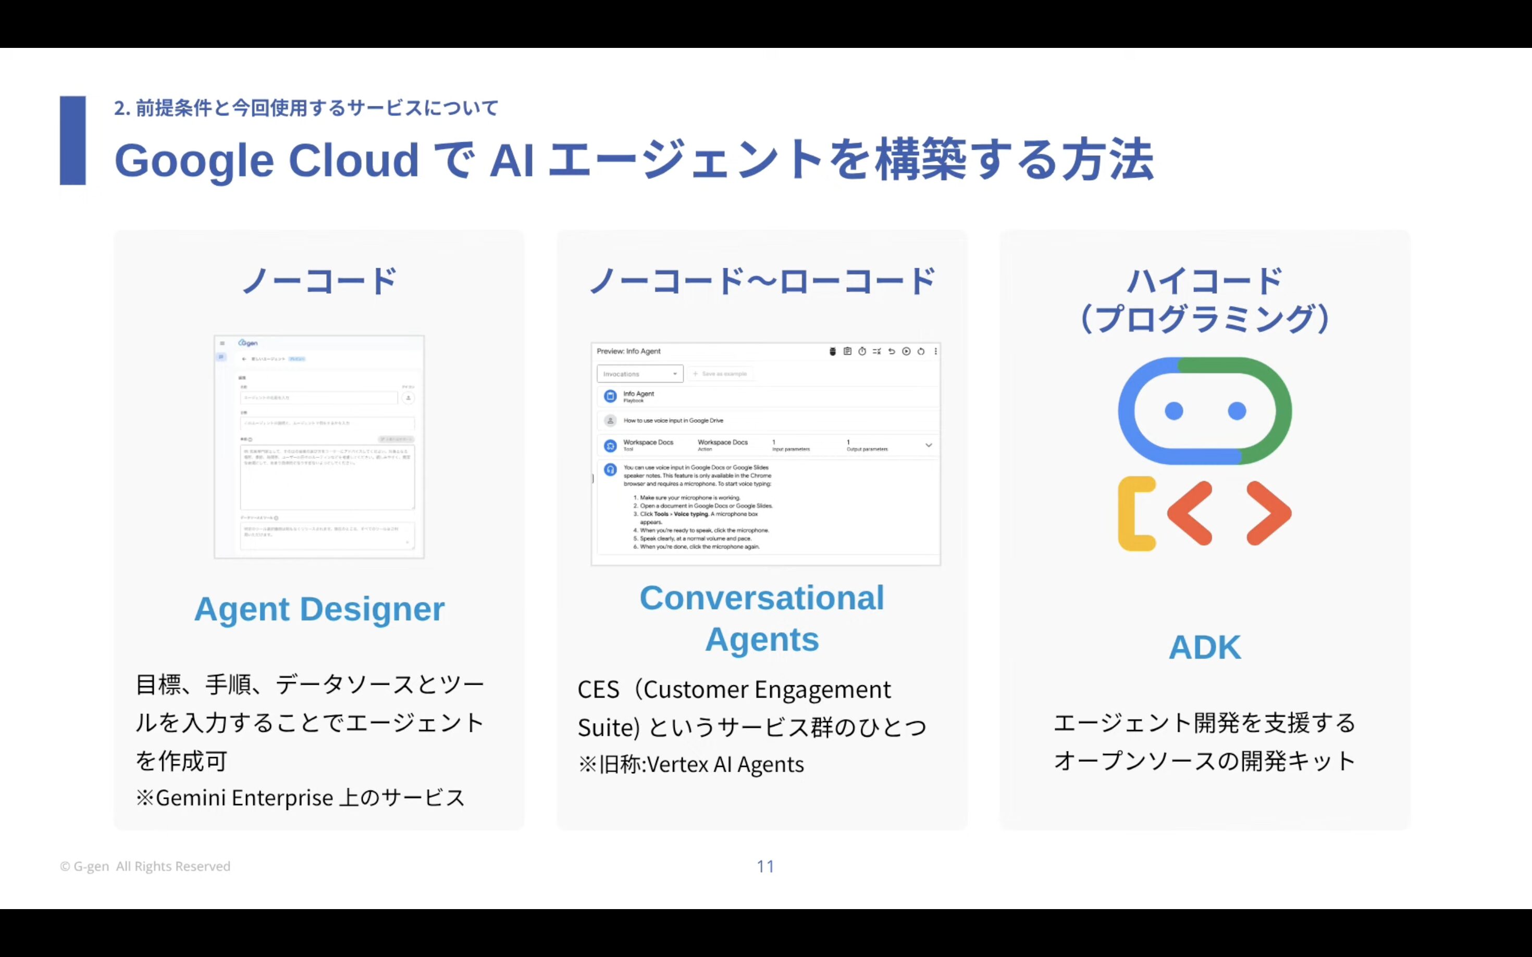
Task: Click the Conversational Agents heading text
Action: pos(762,619)
